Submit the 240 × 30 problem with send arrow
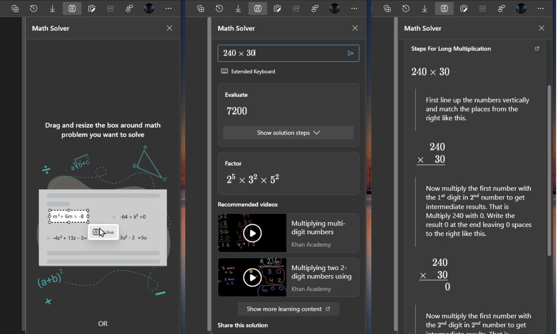The height and width of the screenshot is (334, 557). tap(351, 53)
